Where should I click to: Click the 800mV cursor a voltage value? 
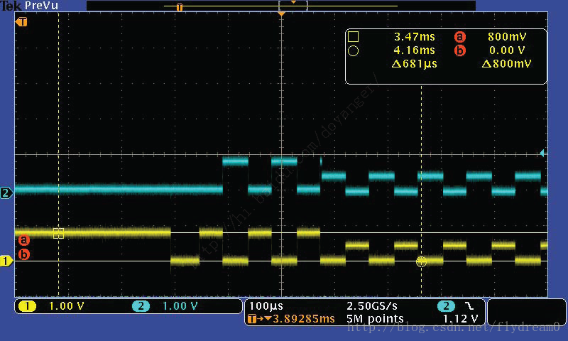point(507,37)
